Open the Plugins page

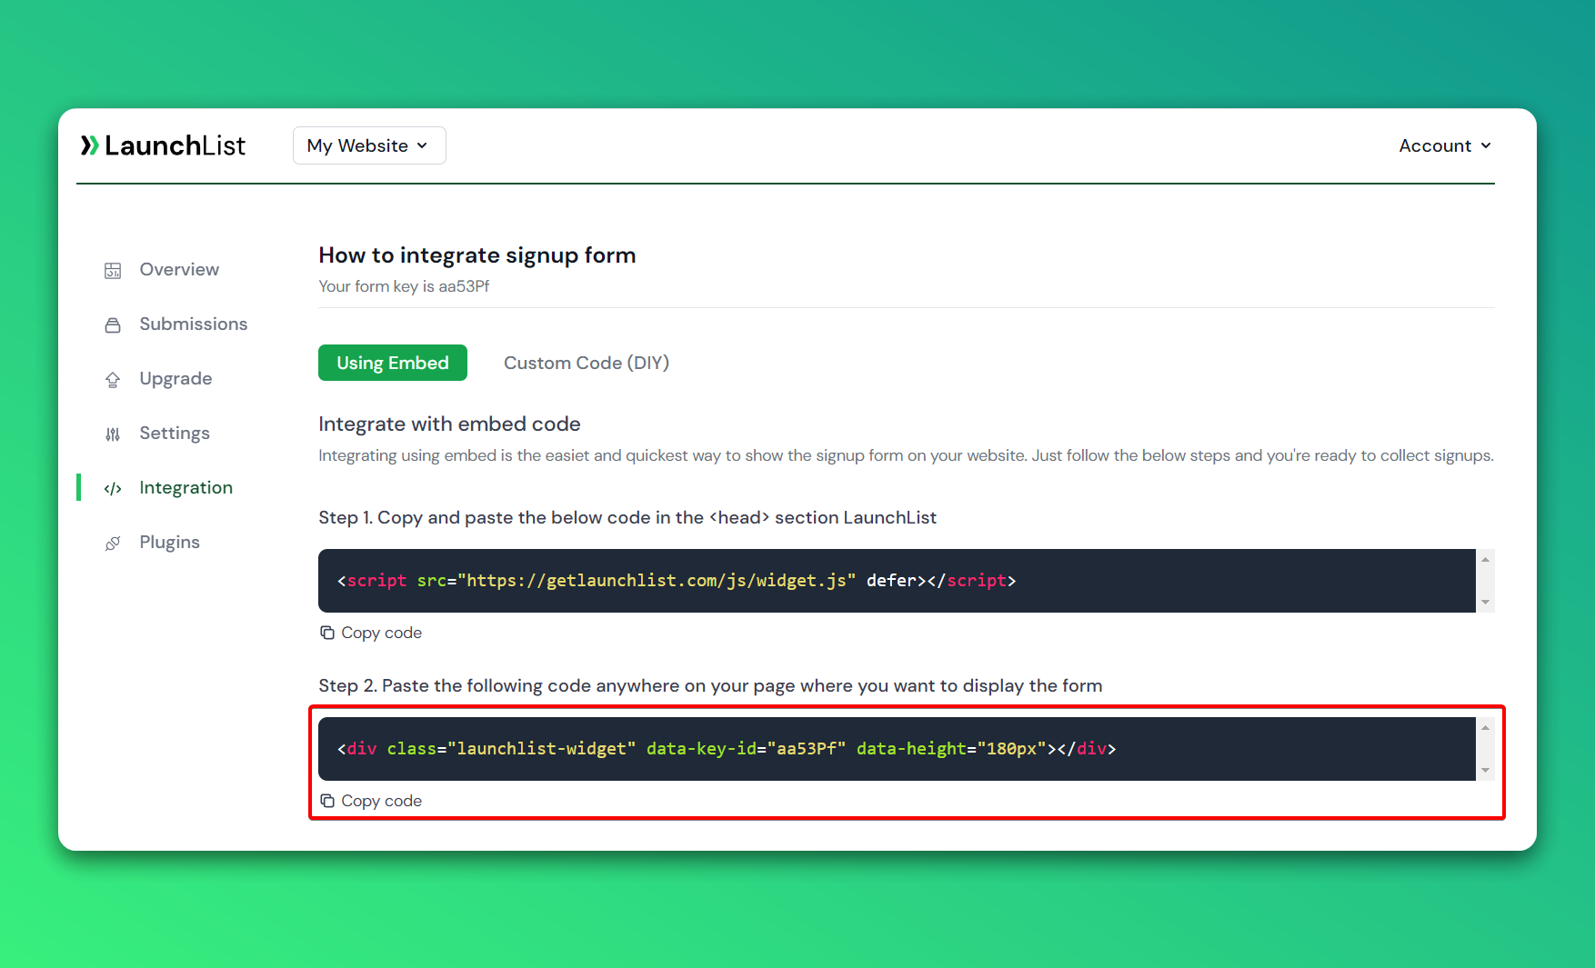click(x=169, y=542)
